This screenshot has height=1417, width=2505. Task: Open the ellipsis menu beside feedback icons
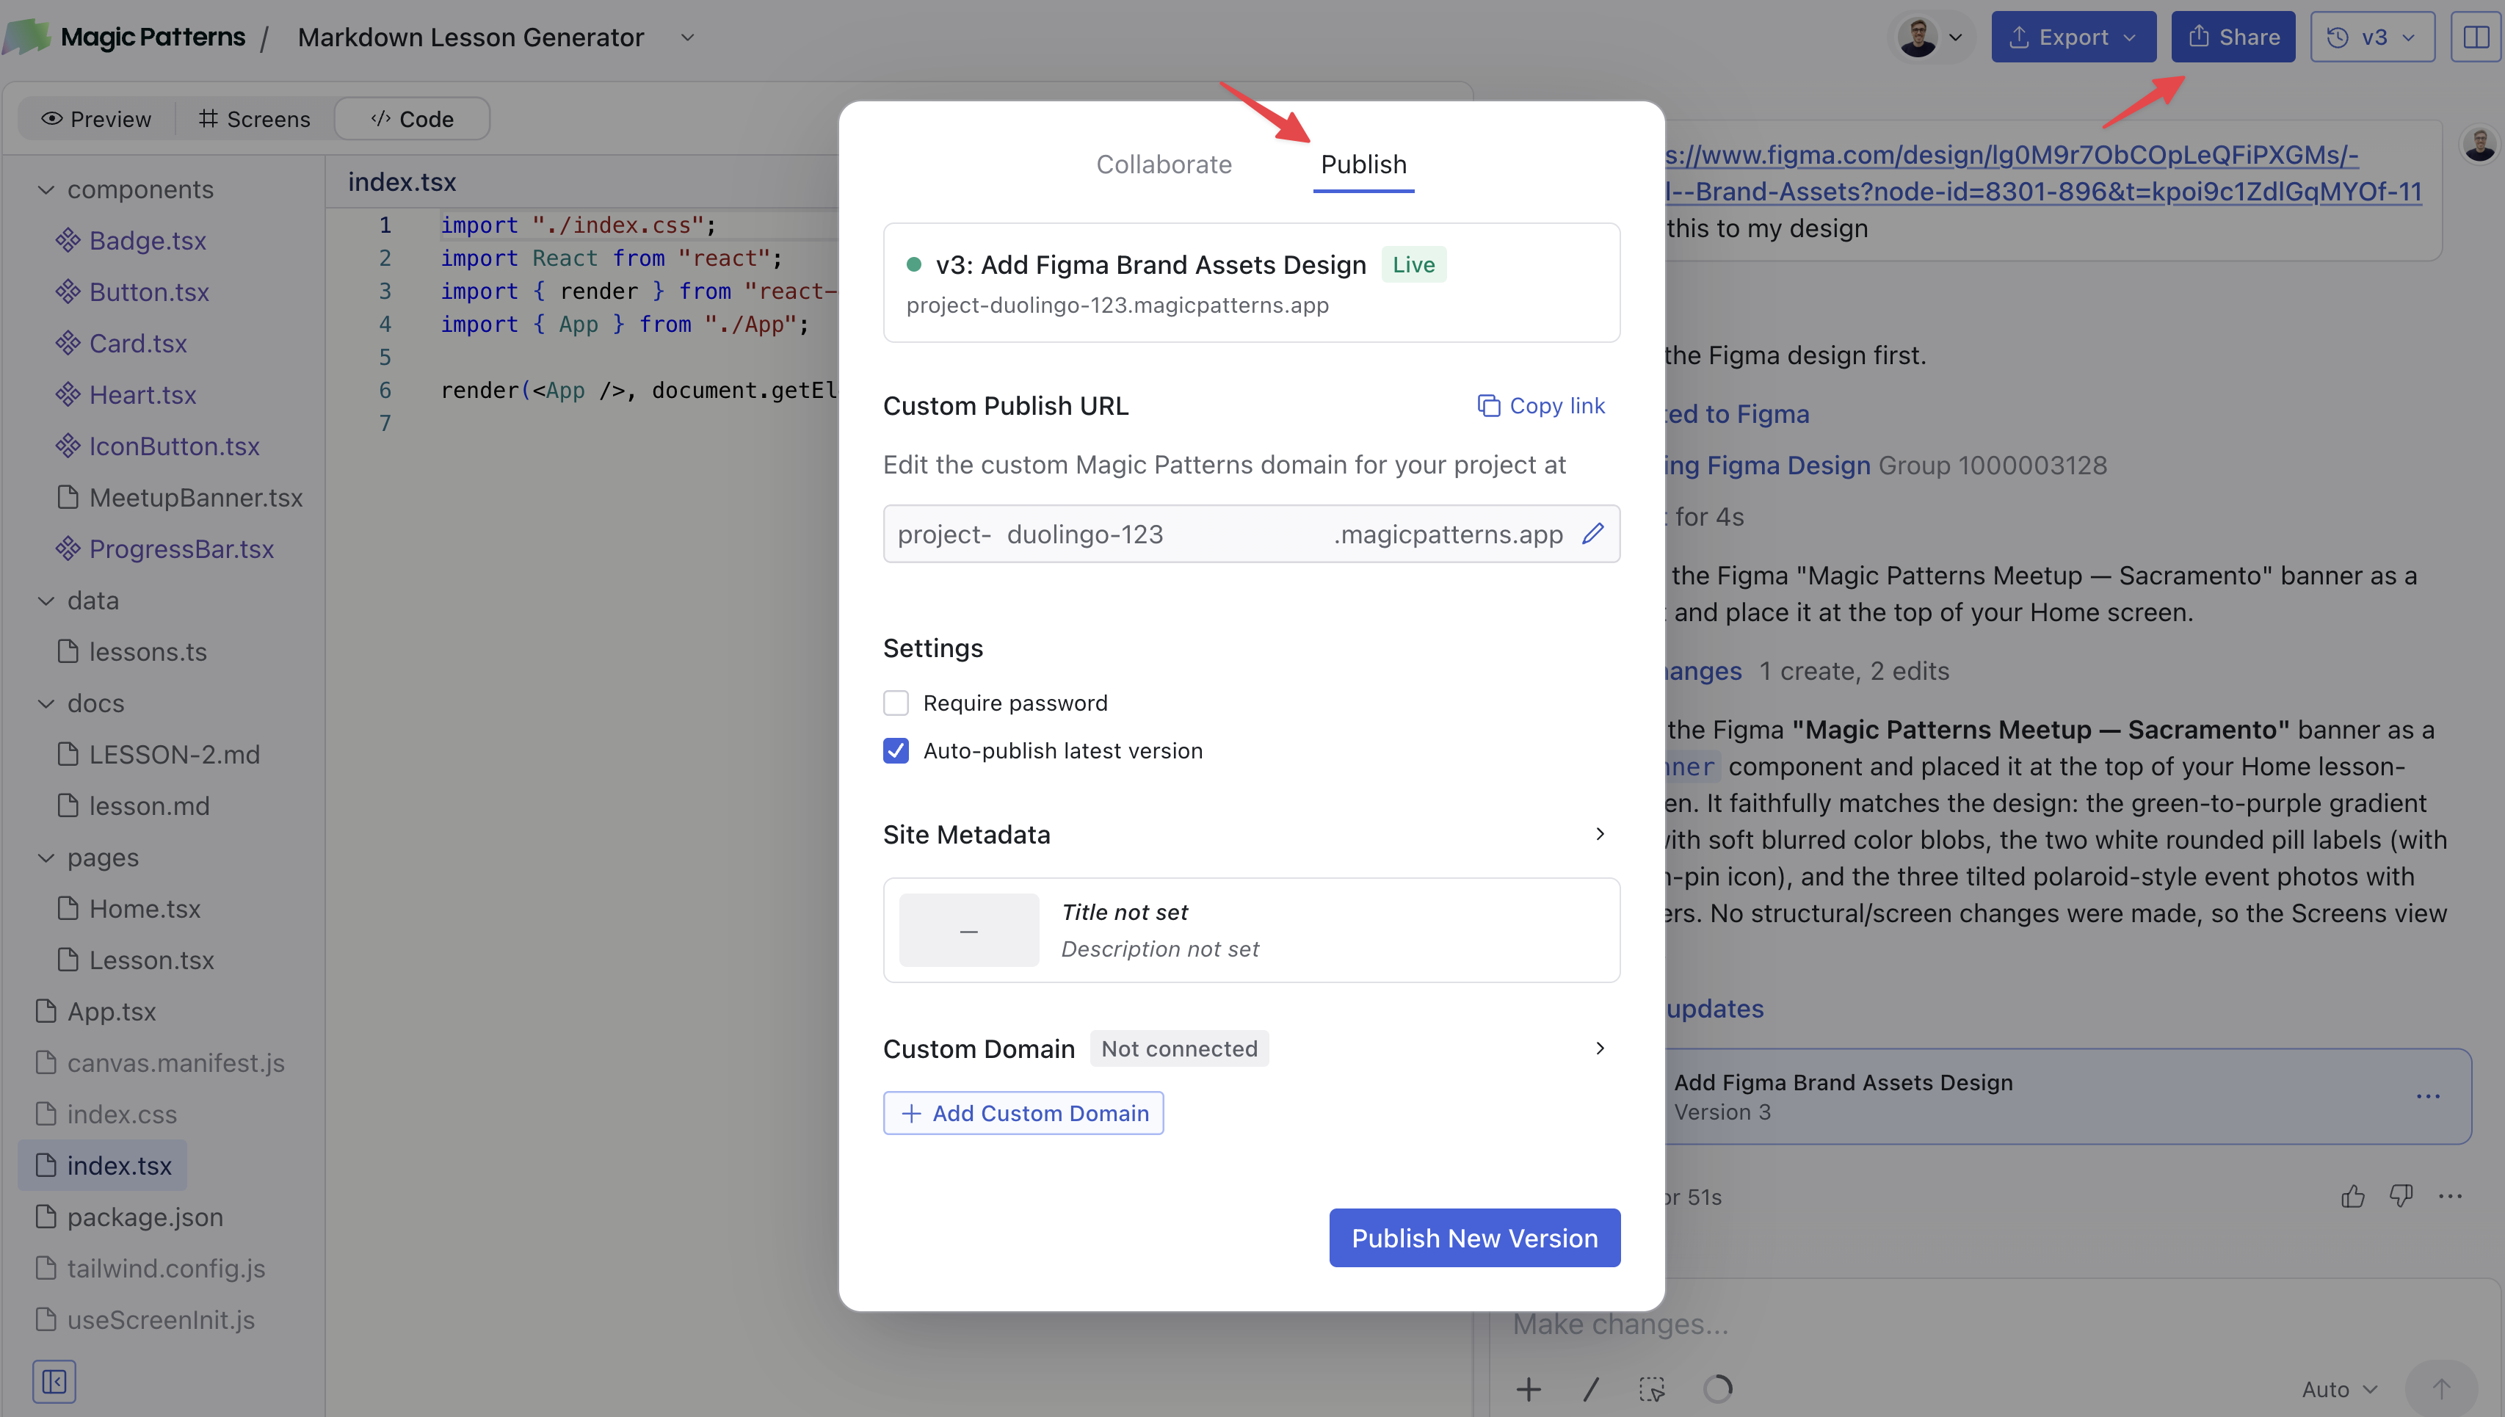point(2449,1196)
